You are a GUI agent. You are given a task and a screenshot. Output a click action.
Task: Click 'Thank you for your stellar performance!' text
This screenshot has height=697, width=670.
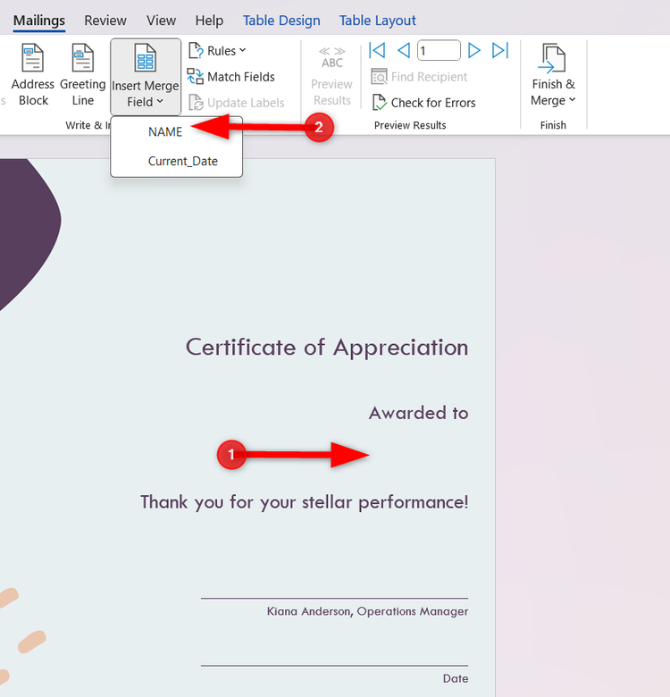tap(305, 502)
